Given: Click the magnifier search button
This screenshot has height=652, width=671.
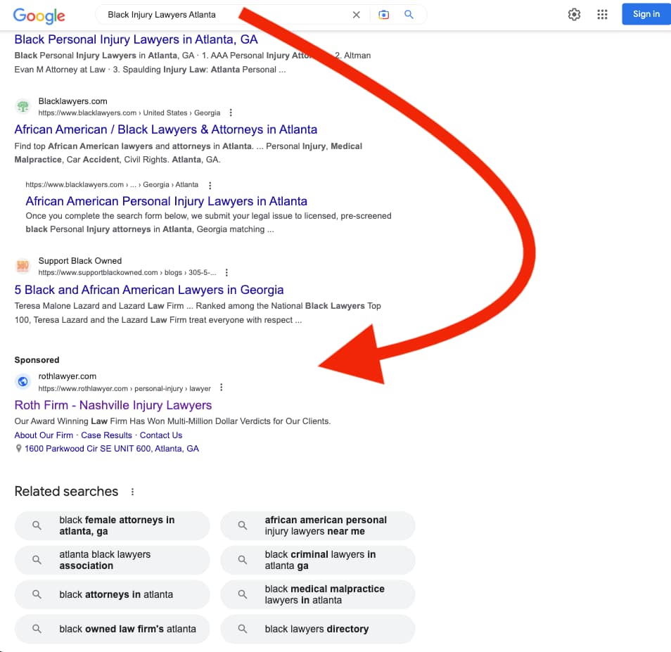Looking at the screenshot, I should point(409,15).
